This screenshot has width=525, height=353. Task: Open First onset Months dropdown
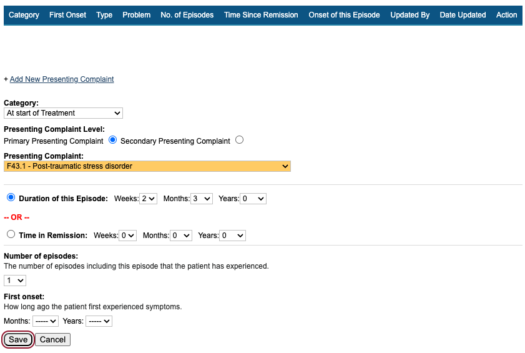pyautogui.click(x=45, y=321)
